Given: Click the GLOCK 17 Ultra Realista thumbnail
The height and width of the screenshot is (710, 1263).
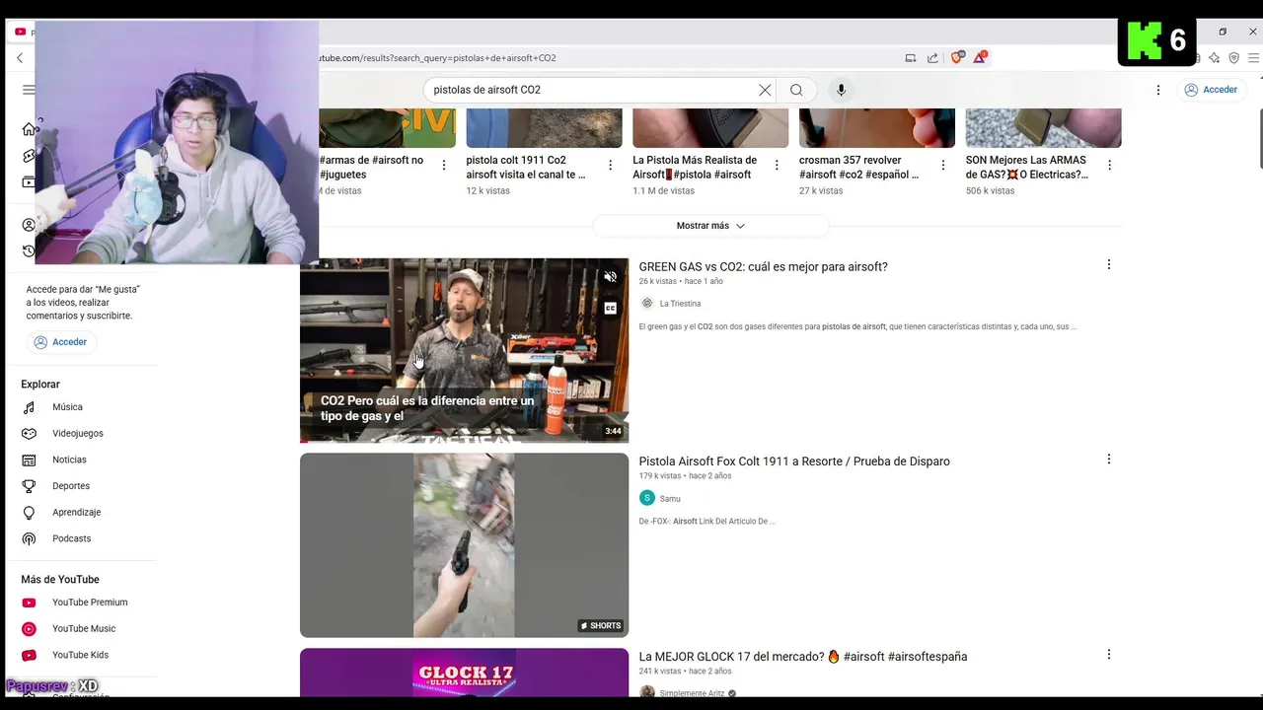Looking at the screenshot, I should pyautogui.click(x=464, y=673).
